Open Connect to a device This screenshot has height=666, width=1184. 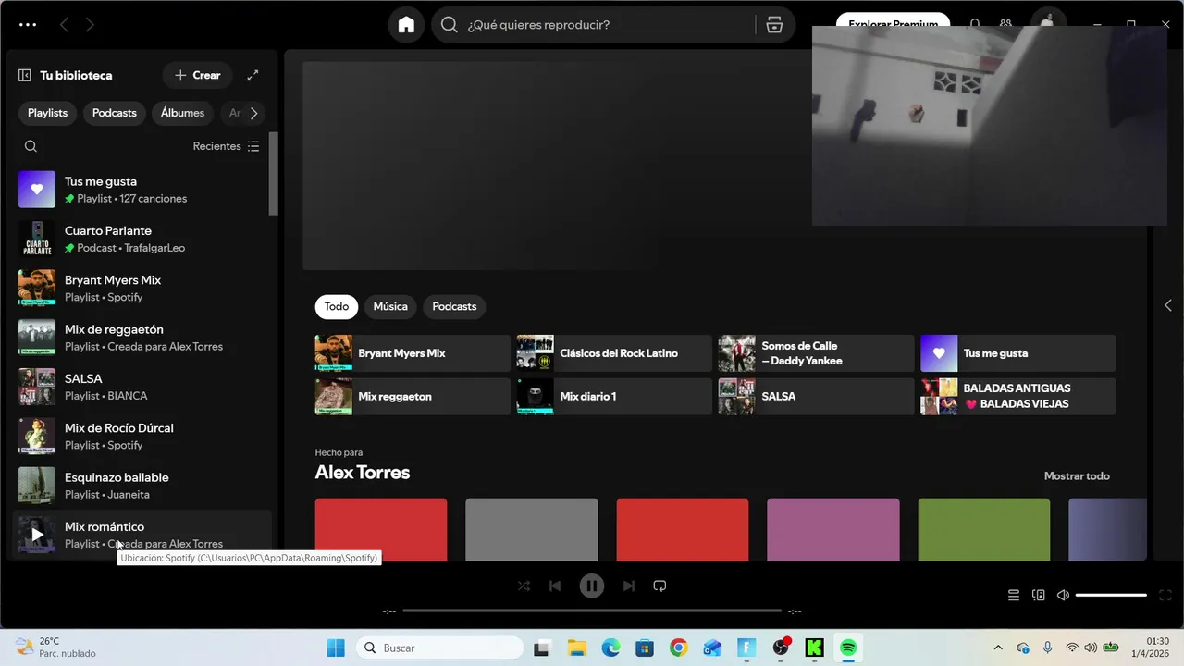[1039, 596]
